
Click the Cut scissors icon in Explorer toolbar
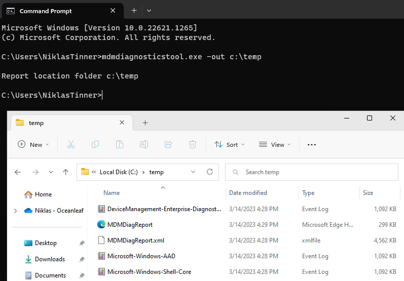point(71,145)
